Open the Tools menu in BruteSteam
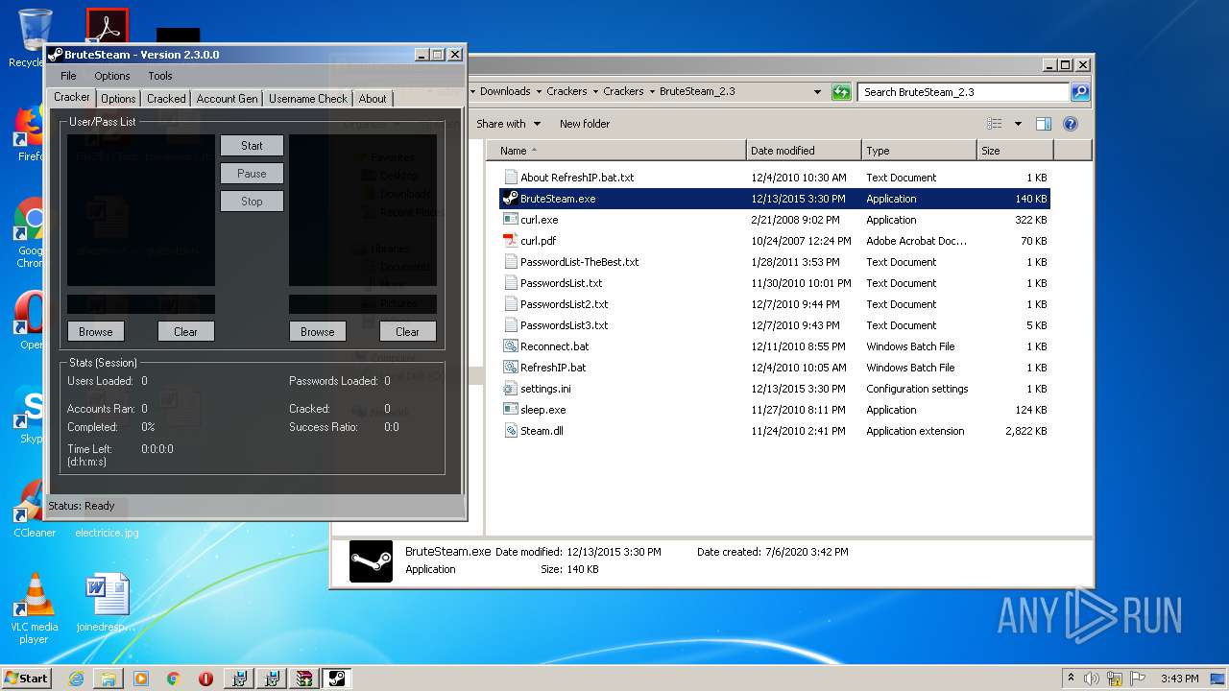The image size is (1229, 691). point(160,76)
